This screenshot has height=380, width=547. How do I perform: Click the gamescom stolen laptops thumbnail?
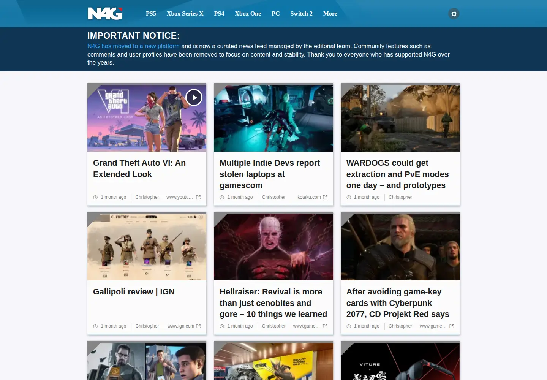273,118
